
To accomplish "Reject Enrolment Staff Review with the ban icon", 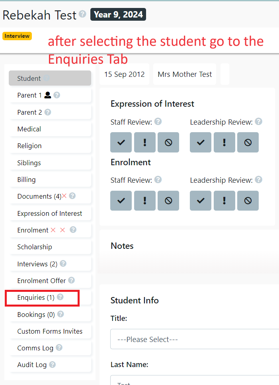I will click(x=168, y=201).
